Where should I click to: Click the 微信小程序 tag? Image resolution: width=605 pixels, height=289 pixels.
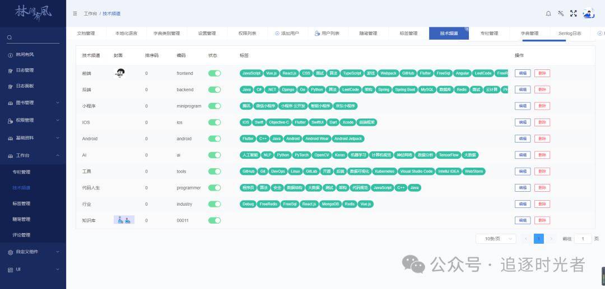coord(266,106)
